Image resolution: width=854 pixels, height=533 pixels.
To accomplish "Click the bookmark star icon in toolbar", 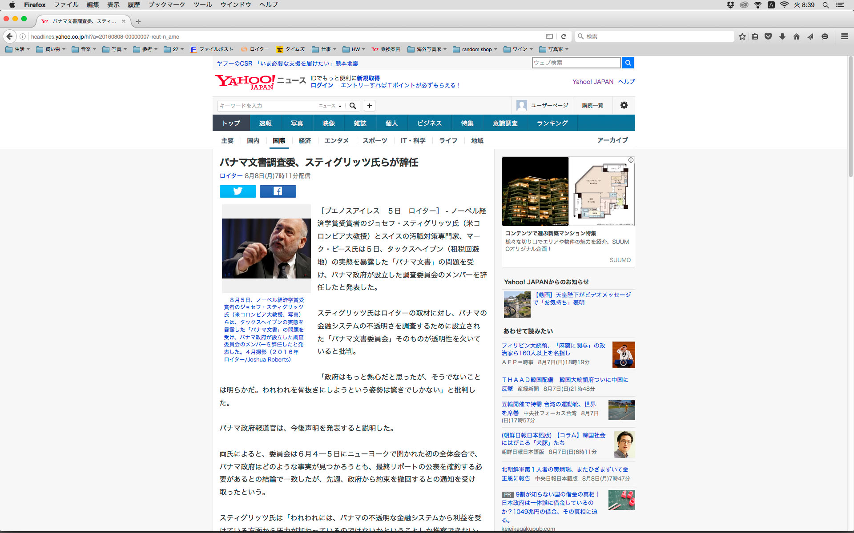I will 742,36.
